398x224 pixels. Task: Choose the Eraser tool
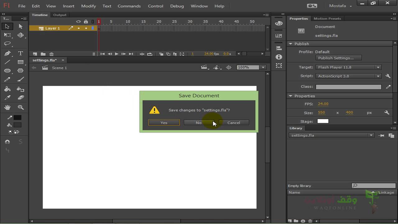pos(21,98)
